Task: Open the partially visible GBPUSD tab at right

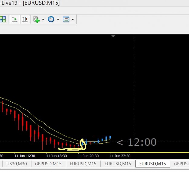Action: (180, 164)
